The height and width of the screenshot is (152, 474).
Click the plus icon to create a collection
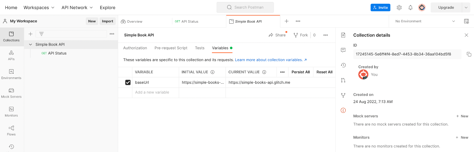30,34
